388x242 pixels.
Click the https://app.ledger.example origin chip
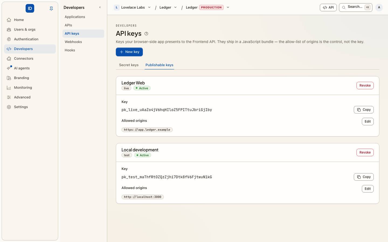coord(147,130)
